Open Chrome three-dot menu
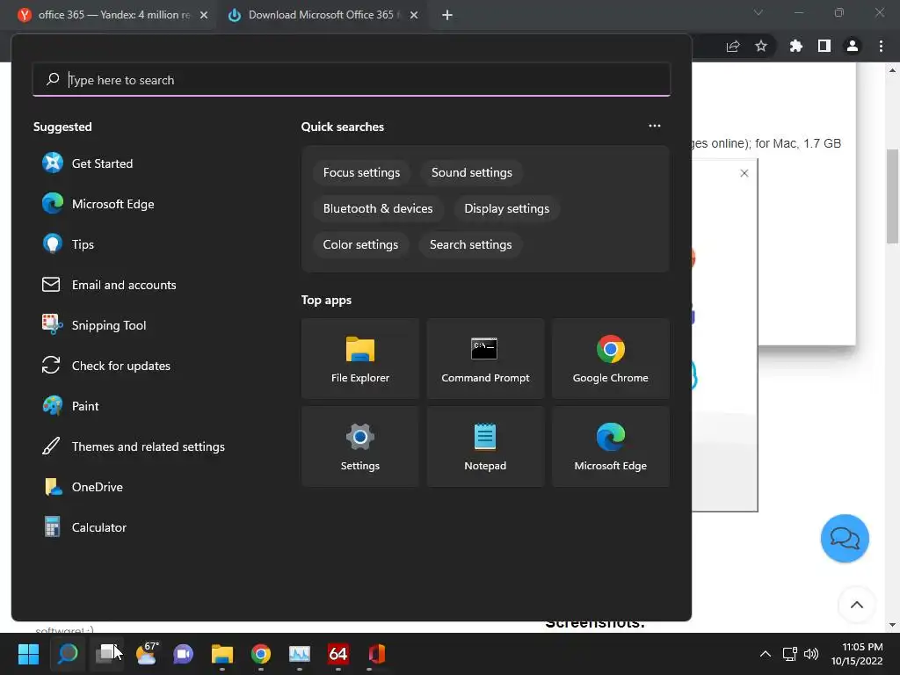900x675 pixels. 881,46
